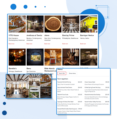Image resolution: width=117 pixels, height=119 pixels.
Task: Select Chilled Spring Sweet Pea Soup item
Action: (92, 88)
